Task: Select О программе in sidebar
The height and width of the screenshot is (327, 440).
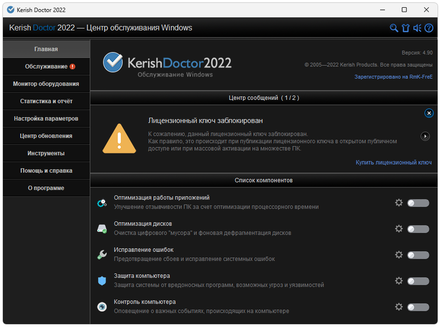Action: pos(46,188)
